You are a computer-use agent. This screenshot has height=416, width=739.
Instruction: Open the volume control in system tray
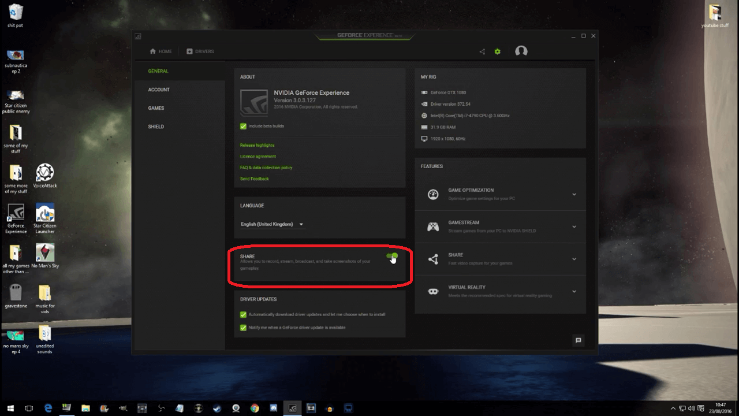click(691, 407)
